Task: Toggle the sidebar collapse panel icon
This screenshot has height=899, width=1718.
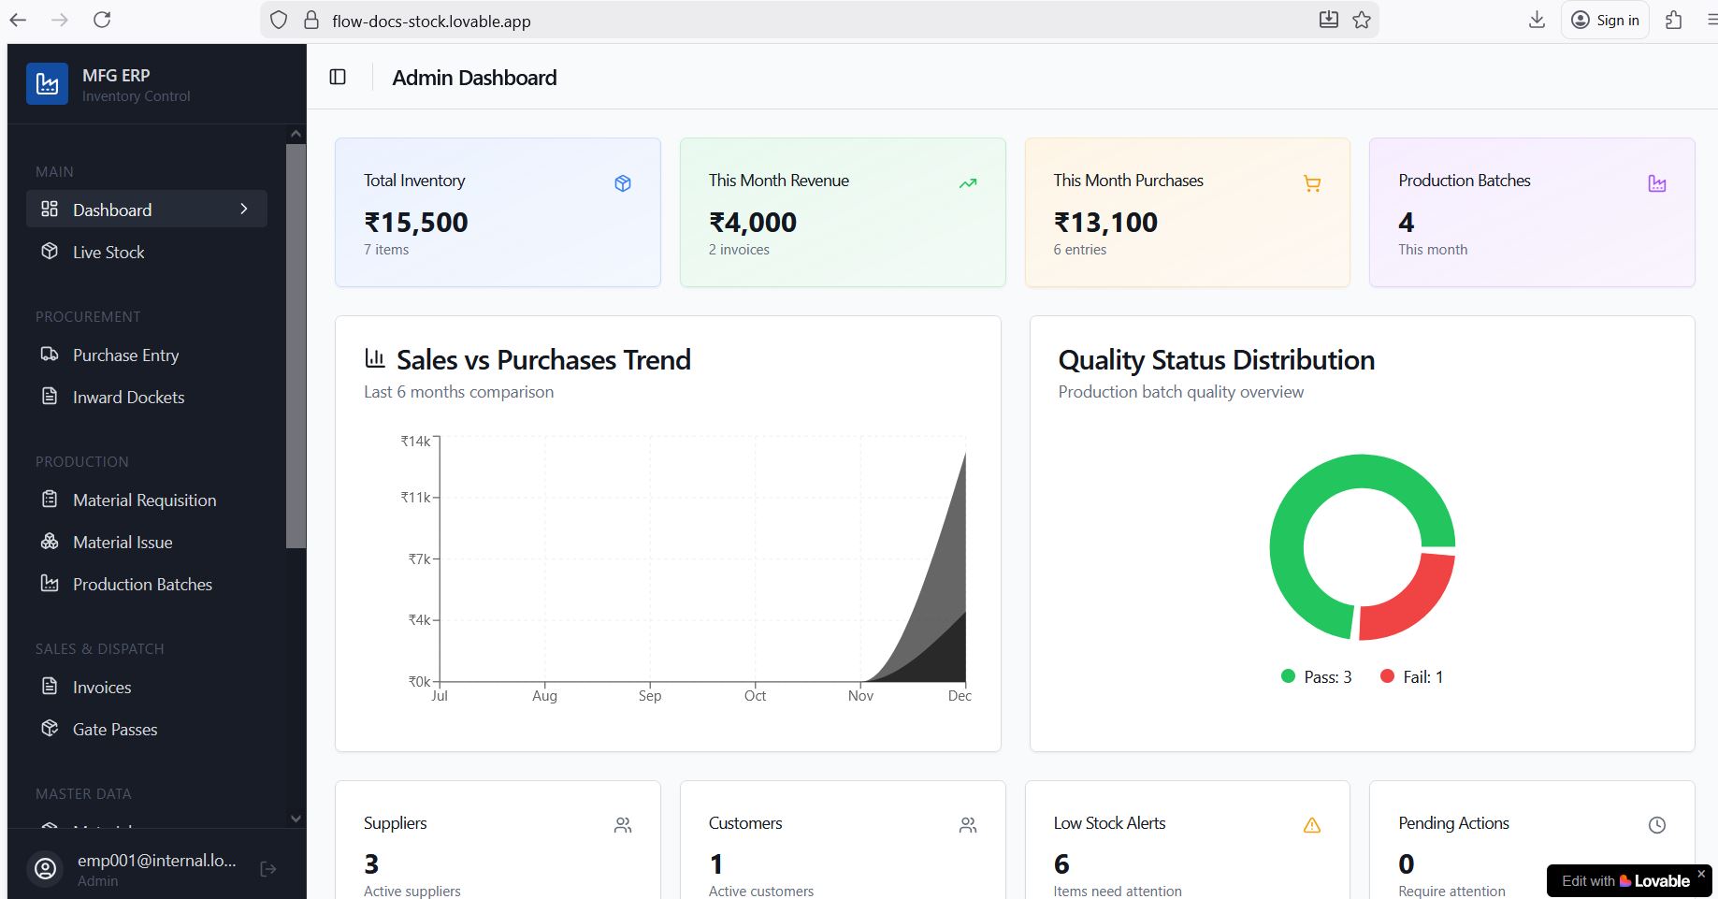Action: pos(338,77)
